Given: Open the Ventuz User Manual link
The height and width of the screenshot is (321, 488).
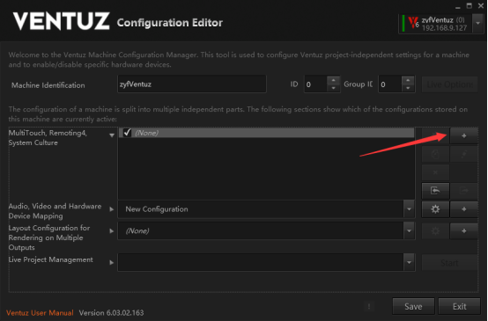Looking at the screenshot, I should point(40,312).
